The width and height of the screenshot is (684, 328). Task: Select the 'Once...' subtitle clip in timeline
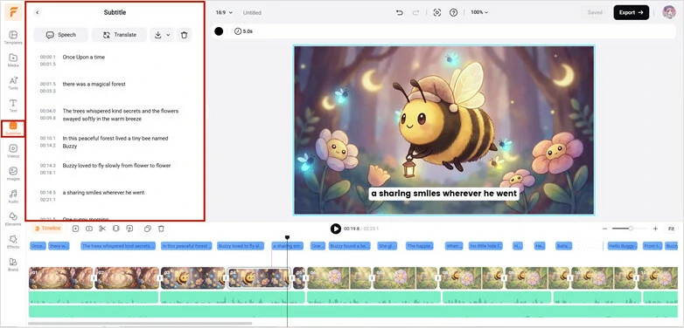pyautogui.click(x=38, y=246)
